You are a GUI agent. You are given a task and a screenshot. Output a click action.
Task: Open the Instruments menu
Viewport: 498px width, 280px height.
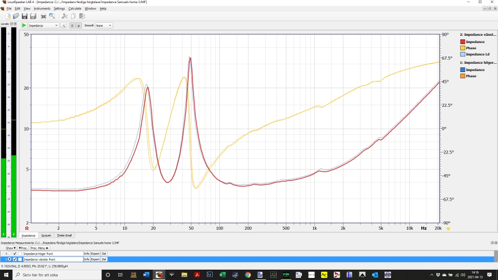point(42,9)
